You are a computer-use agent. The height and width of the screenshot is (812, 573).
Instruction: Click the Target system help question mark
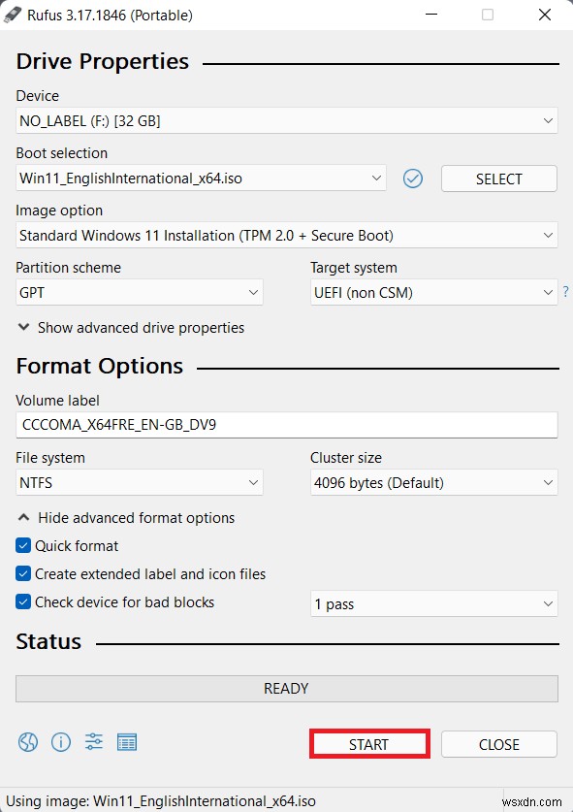coord(565,291)
